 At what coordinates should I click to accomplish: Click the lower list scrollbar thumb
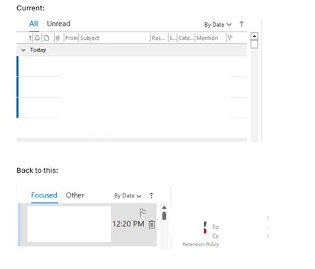pyautogui.click(x=164, y=216)
